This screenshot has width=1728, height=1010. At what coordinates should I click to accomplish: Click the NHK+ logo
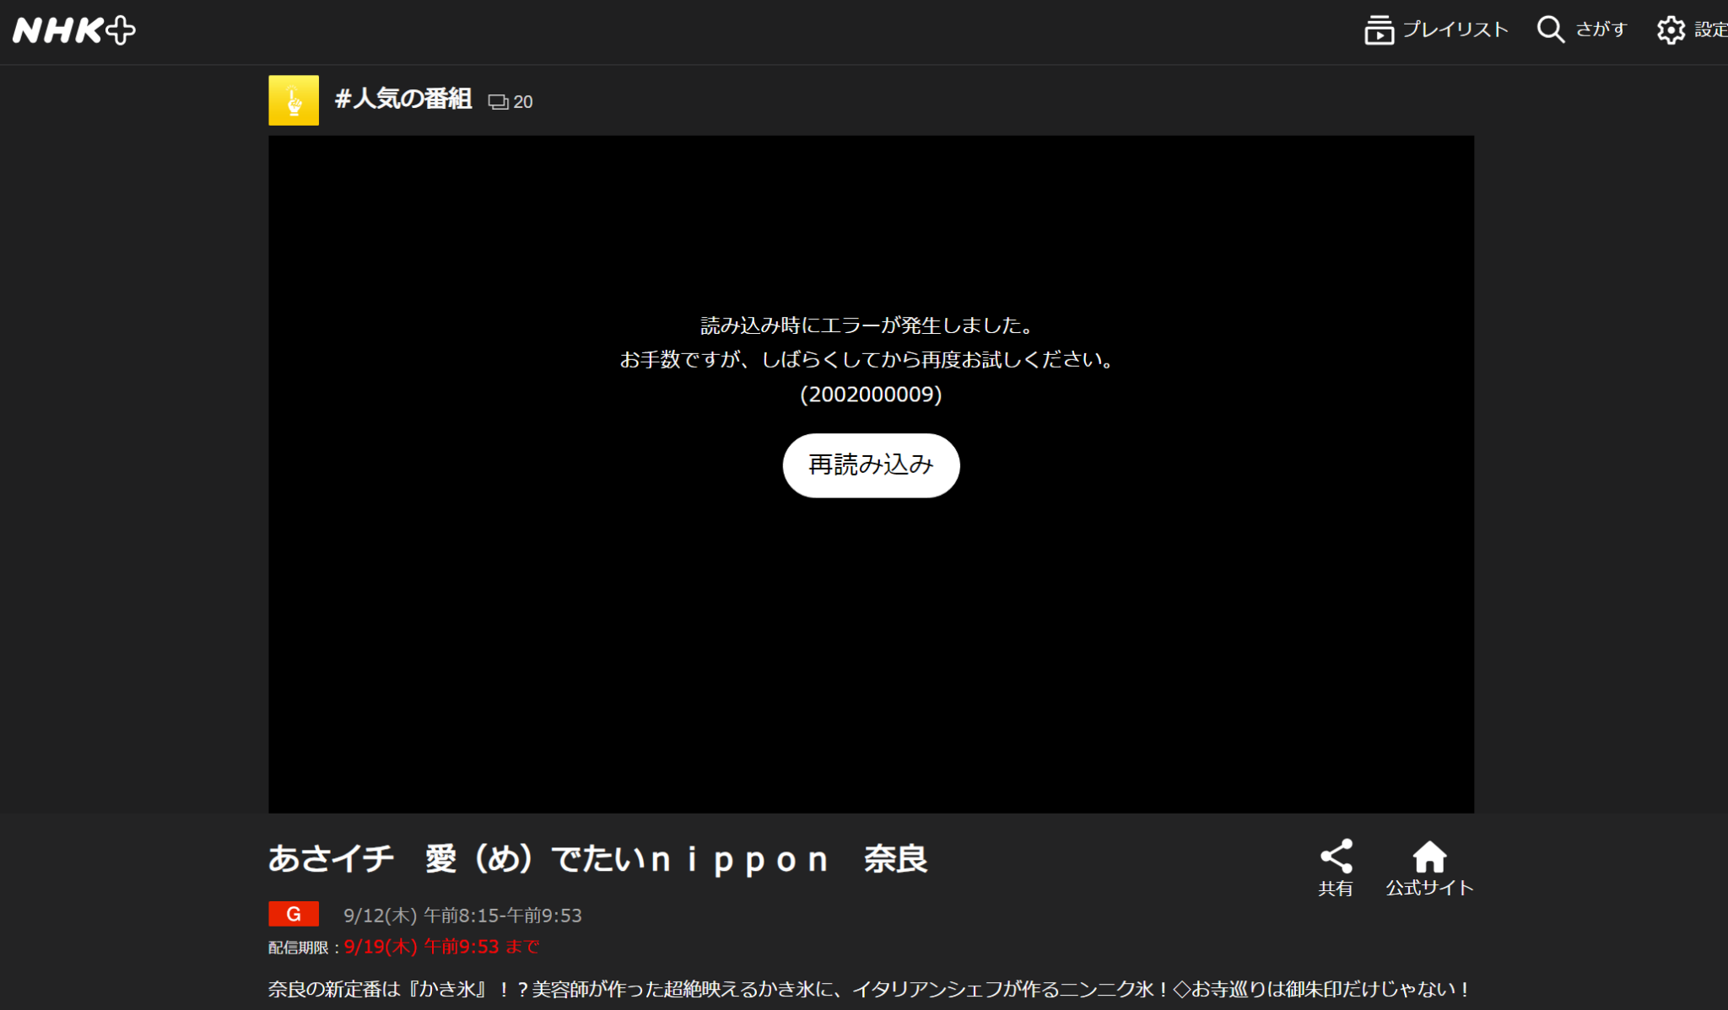pyautogui.click(x=74, y=28)
